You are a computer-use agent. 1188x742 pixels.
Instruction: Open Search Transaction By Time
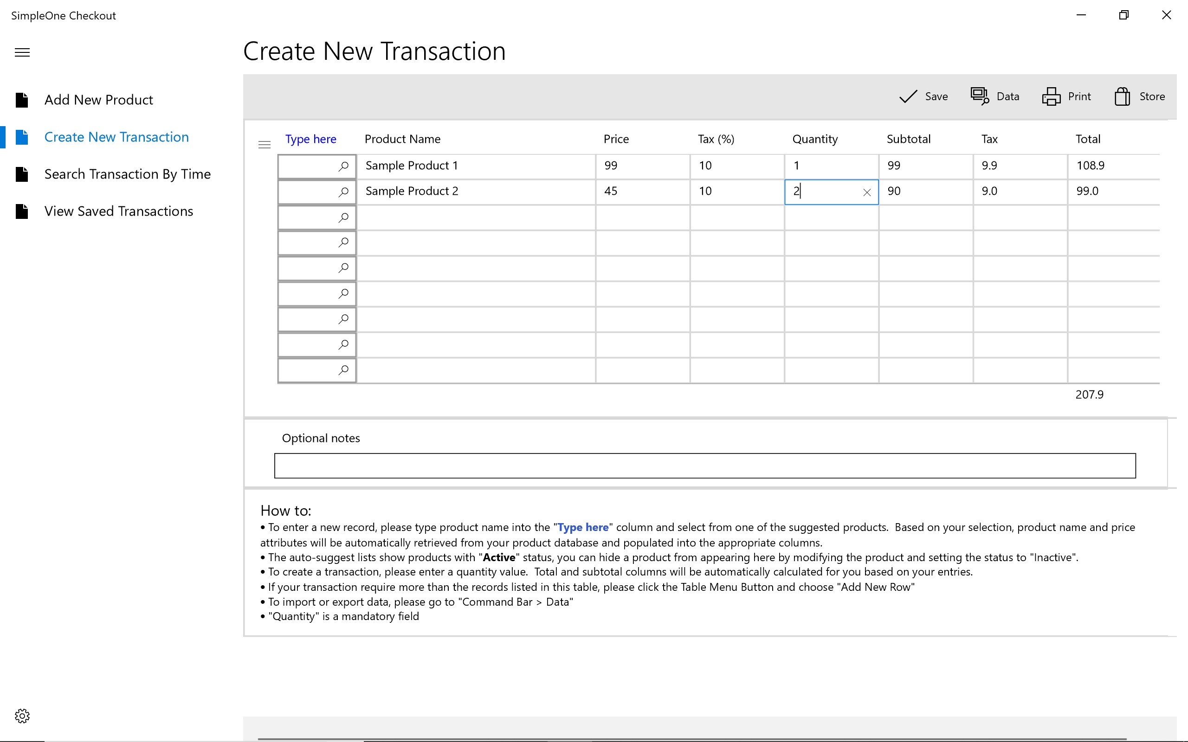pos(127,174)
